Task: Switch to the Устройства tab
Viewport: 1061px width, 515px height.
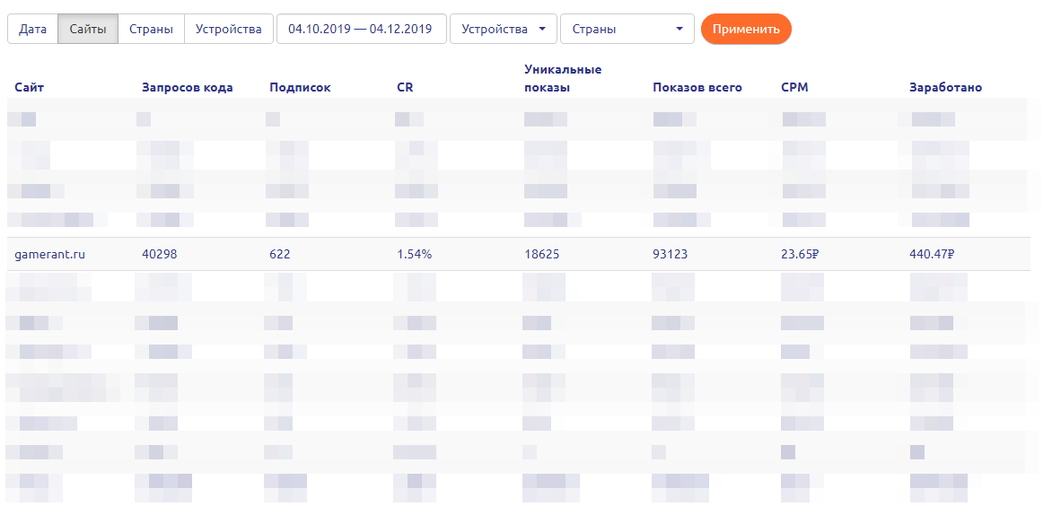Action: click(x=229, y=29)
